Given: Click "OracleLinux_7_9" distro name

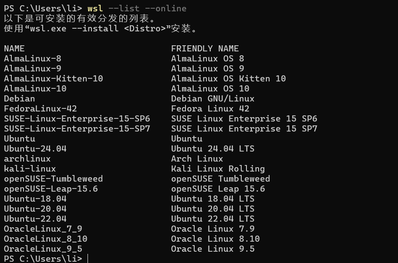Looking at the screenshot, I should [43, 229].
